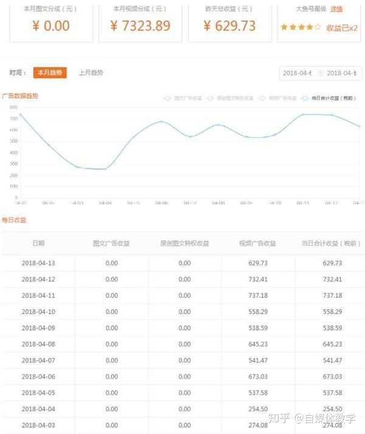Image resolution: width=365 pixels, height=434 pixels.
Task: Click the chart data point at 04-06 peak
Action: [162, 122]
